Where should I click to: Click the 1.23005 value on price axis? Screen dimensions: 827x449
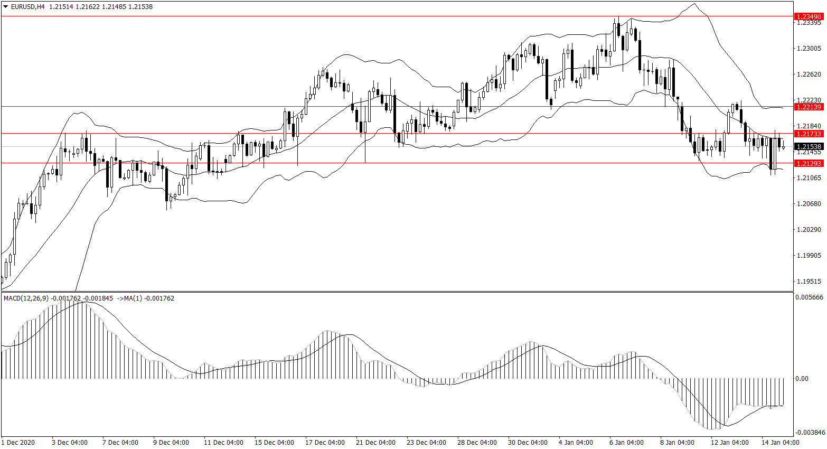coord(809,49)
